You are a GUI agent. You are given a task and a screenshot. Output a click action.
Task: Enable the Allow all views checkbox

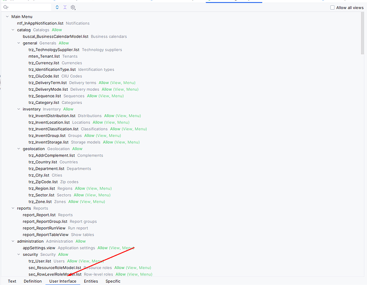click(332, 7)
